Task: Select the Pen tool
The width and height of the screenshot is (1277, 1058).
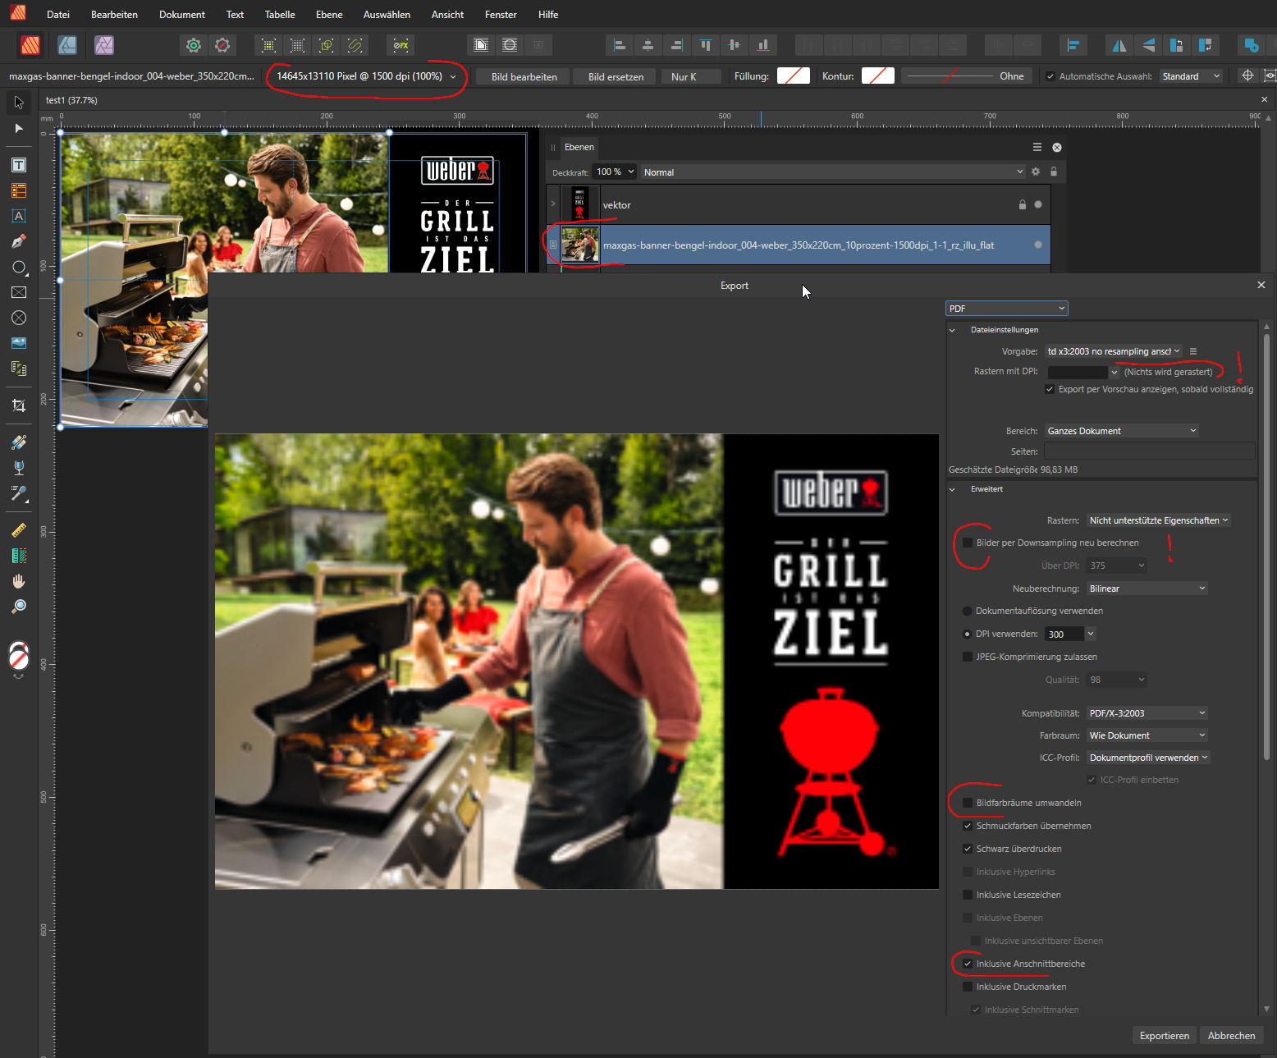Action: tap(19, 241)
